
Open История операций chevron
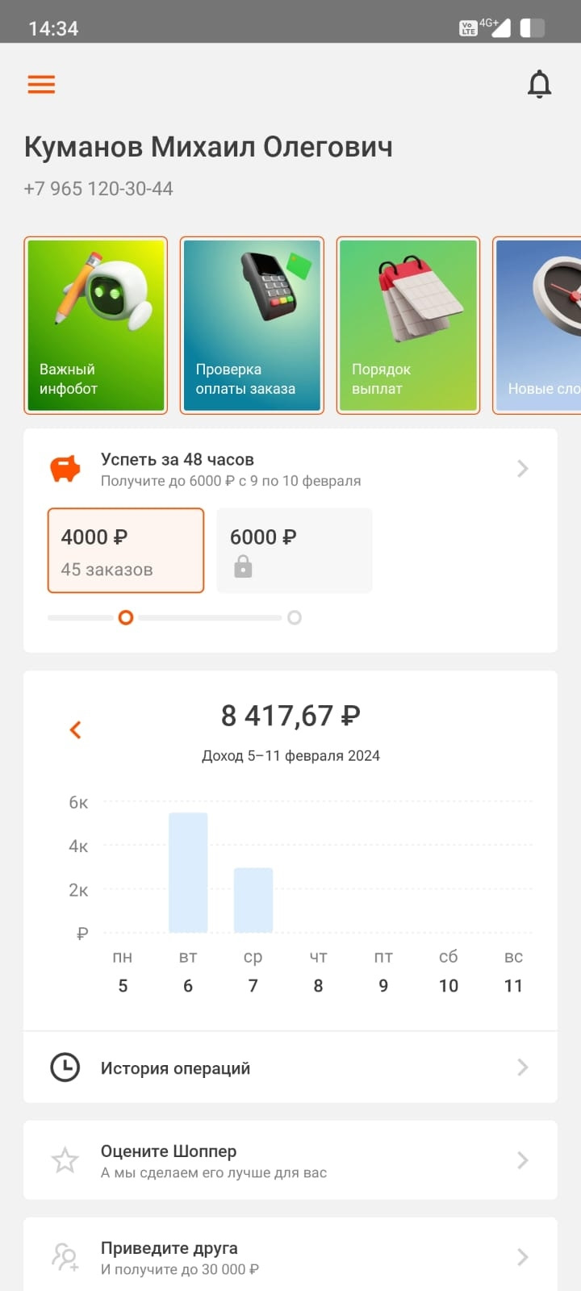pyautogui.click(x=523, y=1067)
